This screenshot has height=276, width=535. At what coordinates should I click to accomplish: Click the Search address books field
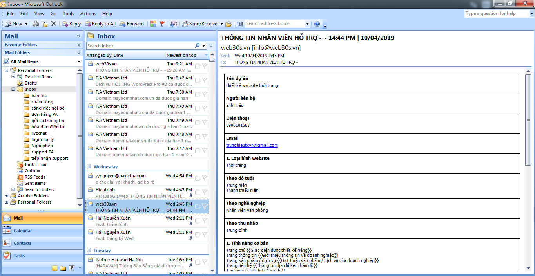[x=275, y=23]
